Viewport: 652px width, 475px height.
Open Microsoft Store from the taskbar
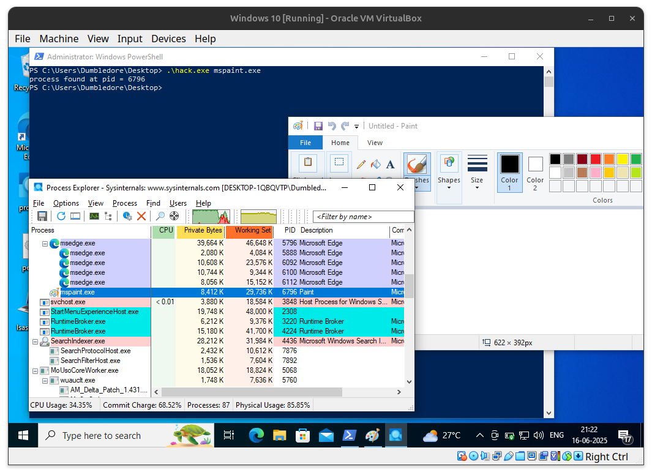coord(302,435)
